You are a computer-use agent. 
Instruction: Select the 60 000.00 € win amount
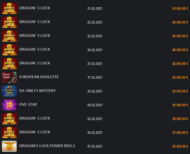(180, 8)
